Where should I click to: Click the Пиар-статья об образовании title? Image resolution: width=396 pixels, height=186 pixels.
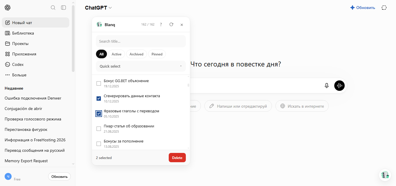point(129,126)
